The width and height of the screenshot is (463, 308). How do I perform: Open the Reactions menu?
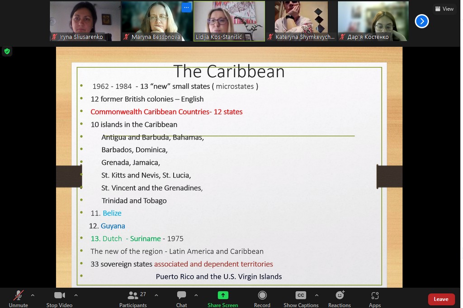pyautogui.click(x=339, y=298)
